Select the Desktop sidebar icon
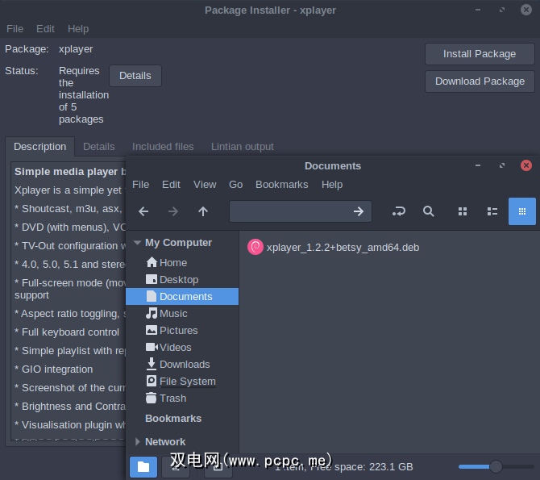This screenshot has height=480, width=540. (152, 279)
